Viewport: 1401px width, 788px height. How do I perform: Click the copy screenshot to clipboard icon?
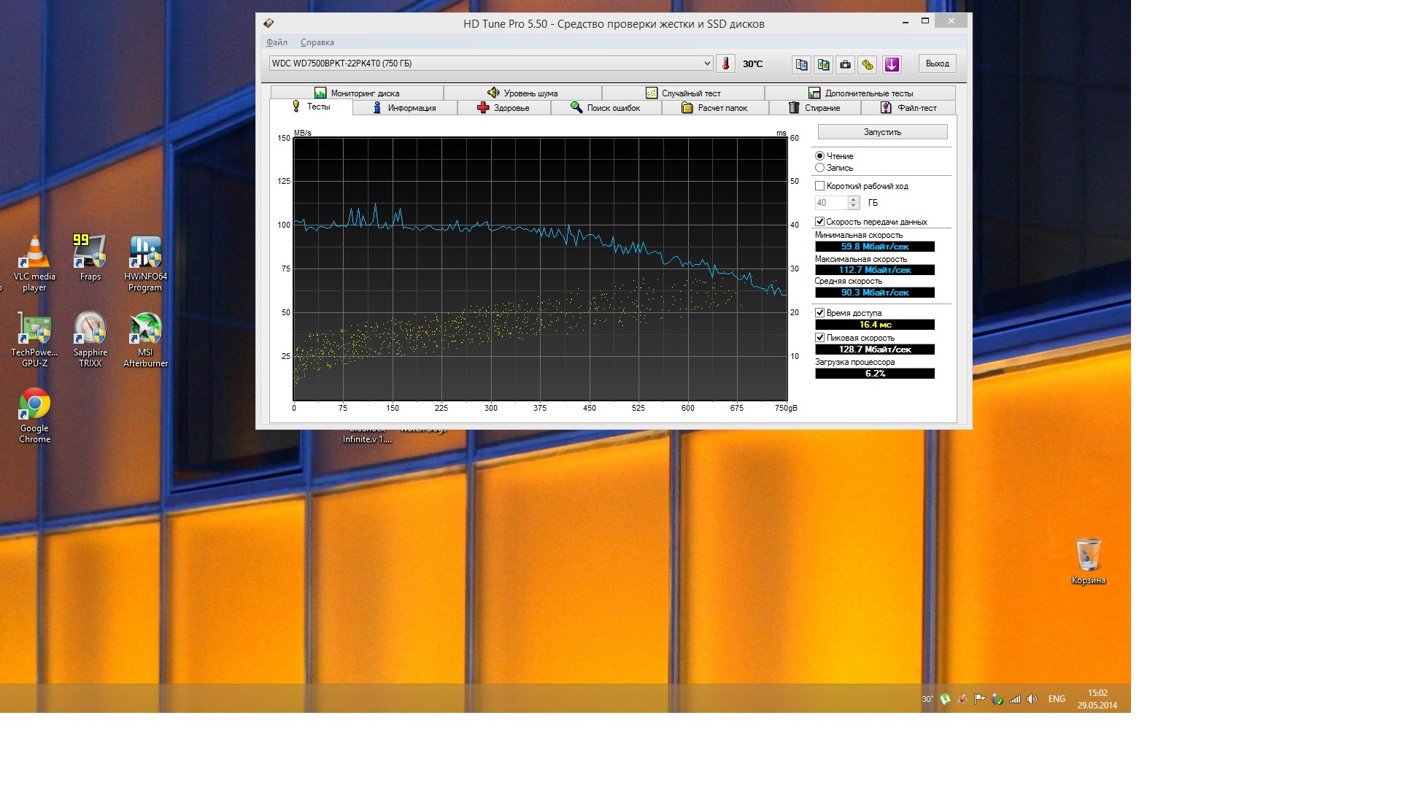[x=823, y=64]
